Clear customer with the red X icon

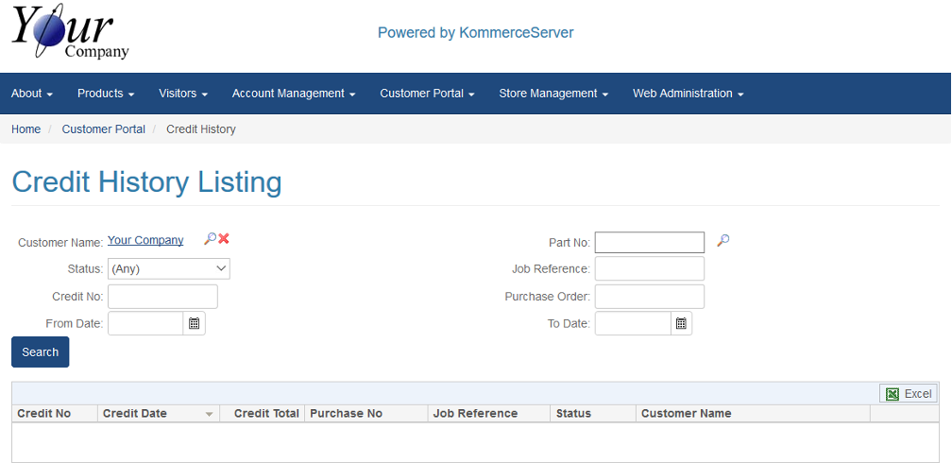point(224,239)
